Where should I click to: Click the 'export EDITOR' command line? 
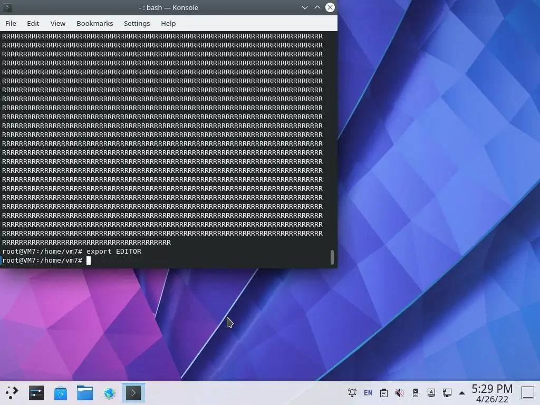coord(72,252)
